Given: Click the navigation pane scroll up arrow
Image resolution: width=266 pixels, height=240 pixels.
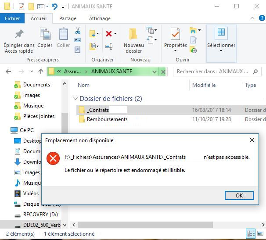Looking at the screenshot, I should (x=65, y=83).
